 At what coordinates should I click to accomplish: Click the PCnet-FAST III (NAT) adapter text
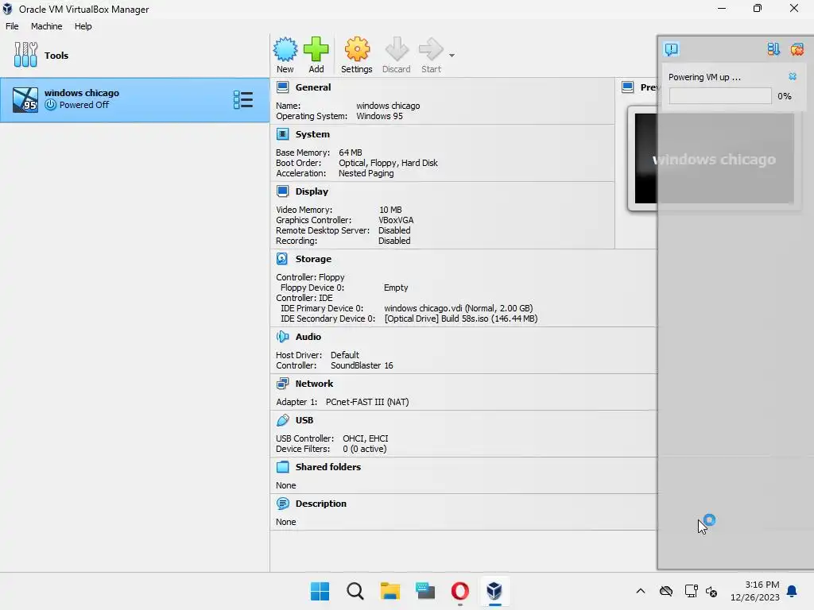point(367,402)
